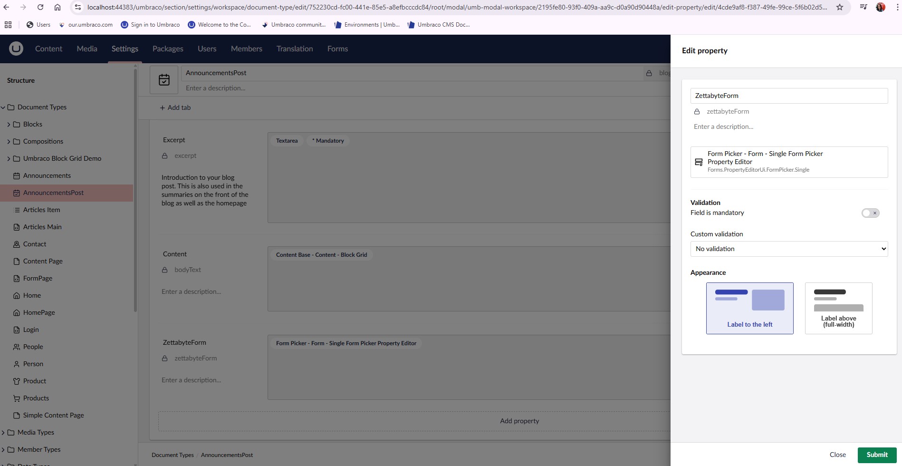Bookmark this page with the star icon
This screenshot has height=466, width=902.
(839, 7)
